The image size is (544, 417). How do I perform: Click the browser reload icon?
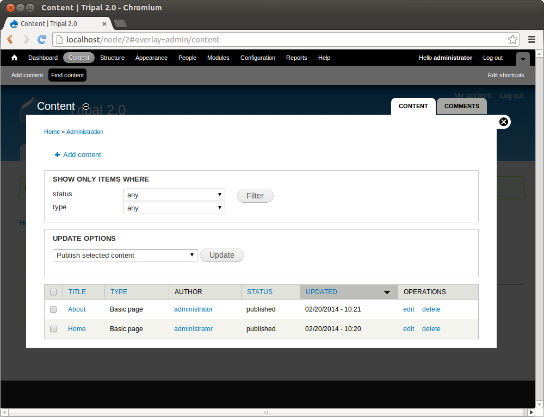(41, 39)
